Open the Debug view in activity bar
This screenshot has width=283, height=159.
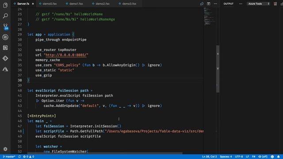pos(5,37)
